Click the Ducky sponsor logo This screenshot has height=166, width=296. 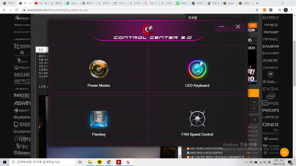coord(22,18)
